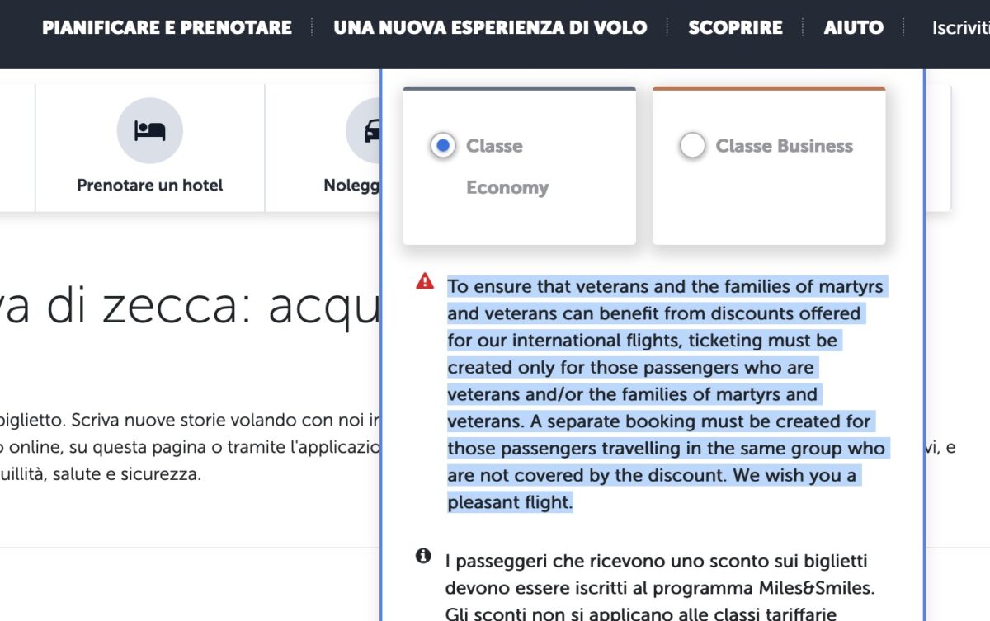Open the Pianificare e Prenotare menu
Screen dimensions: 990x621
click(x=167, y=27)
